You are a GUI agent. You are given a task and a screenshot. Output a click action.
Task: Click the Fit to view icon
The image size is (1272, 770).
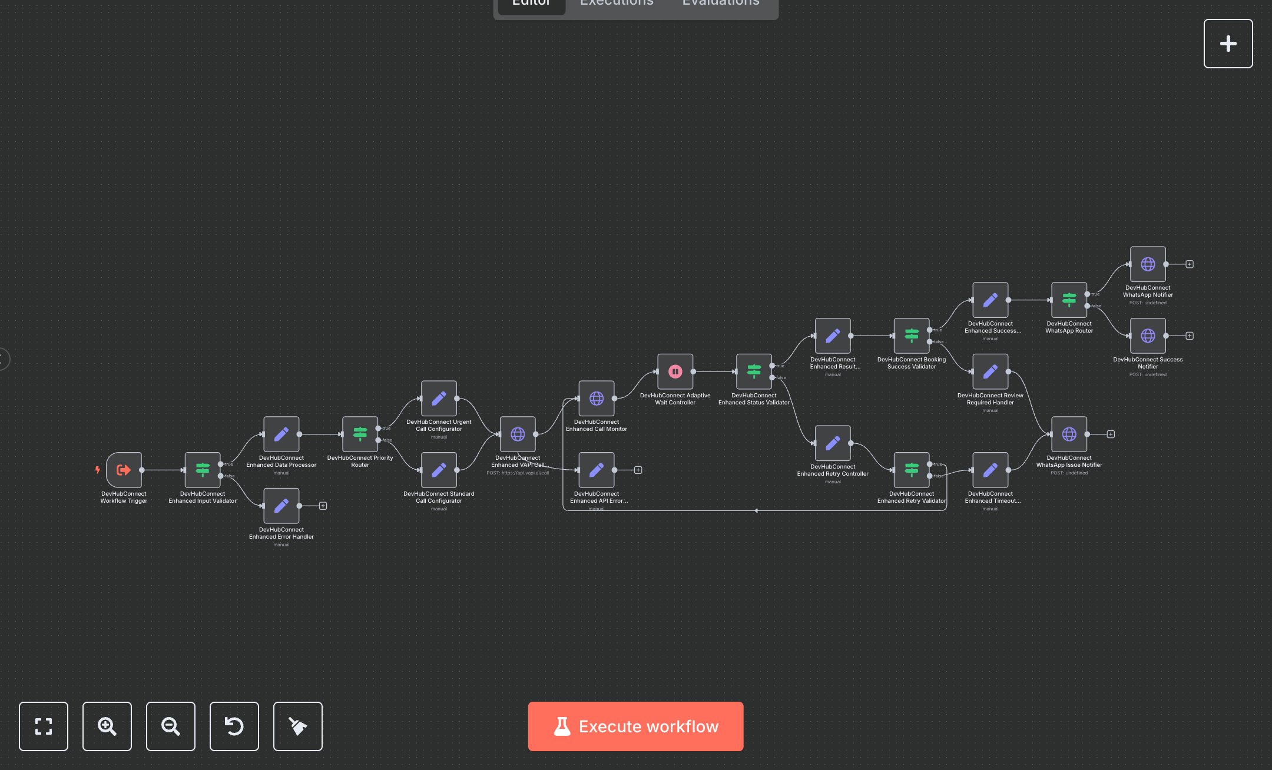(44, 726)
